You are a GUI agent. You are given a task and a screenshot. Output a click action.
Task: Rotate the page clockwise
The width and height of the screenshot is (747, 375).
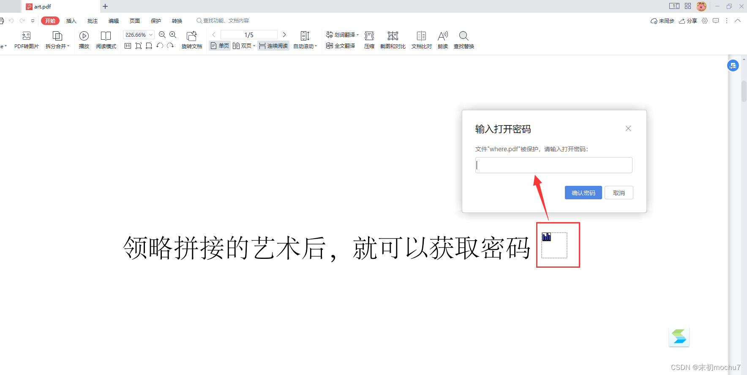[170, 46]
